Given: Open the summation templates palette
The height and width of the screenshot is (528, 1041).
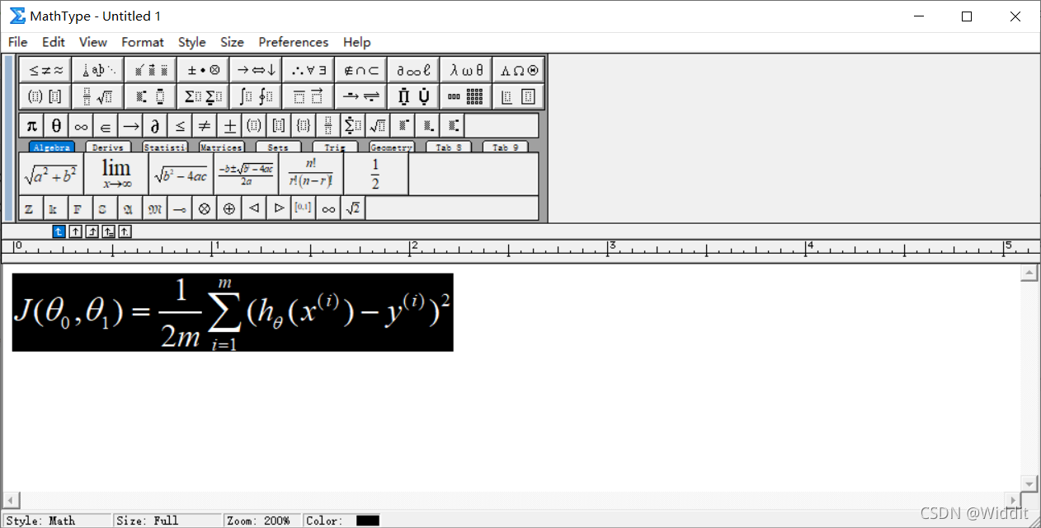Looking at the screenshot, I should 204,96.
